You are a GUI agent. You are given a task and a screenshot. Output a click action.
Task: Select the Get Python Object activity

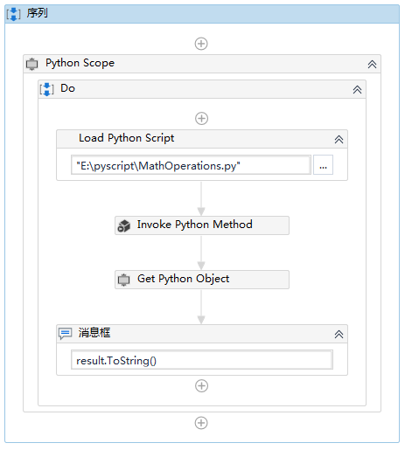202,280
